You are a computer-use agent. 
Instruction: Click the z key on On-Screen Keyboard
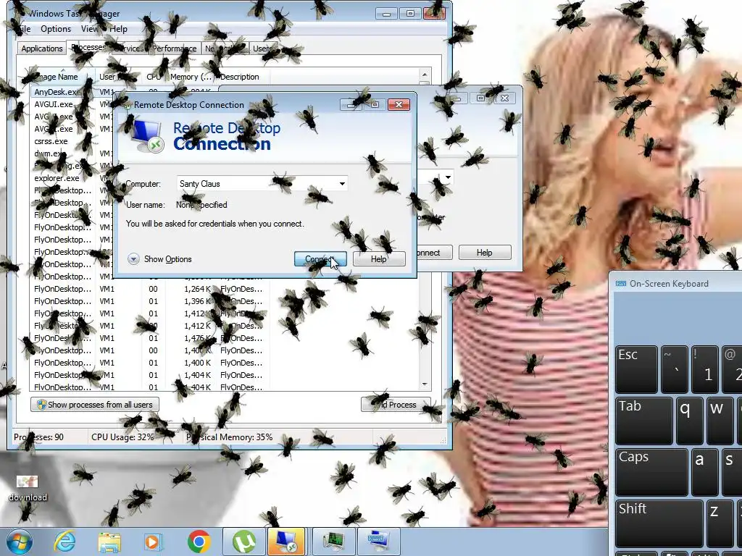[720, 523]
